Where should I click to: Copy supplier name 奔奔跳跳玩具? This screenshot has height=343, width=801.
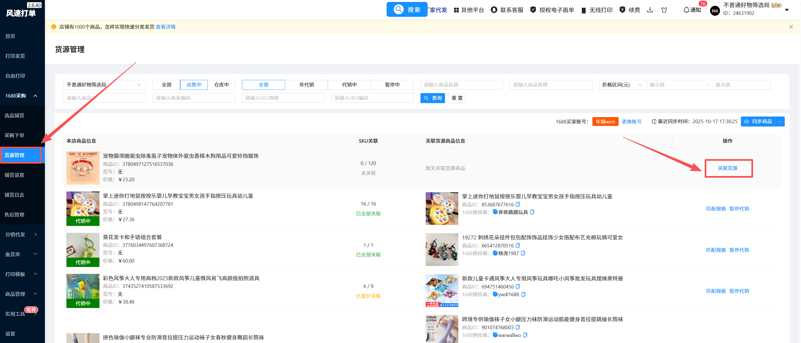[x=532, y=212]
